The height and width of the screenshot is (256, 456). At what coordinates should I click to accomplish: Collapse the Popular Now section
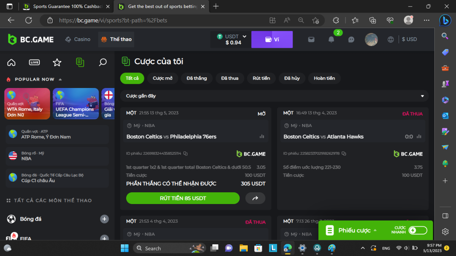coord(60,79)
